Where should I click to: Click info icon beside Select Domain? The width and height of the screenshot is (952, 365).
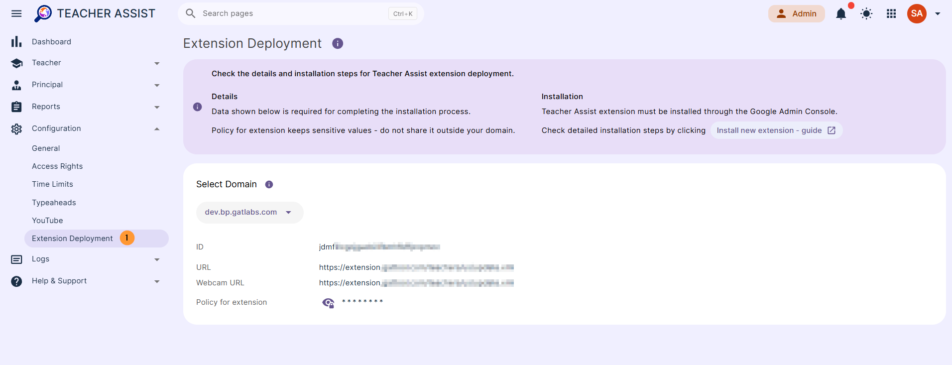pyautogui.click(x=269, y=184)
